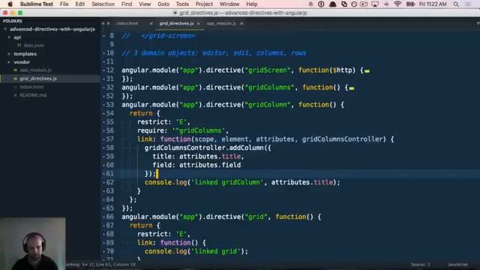Viewport: 480px width, 270px height.
Task: Click the 'field: attributes.field' line
Action: 196,165
